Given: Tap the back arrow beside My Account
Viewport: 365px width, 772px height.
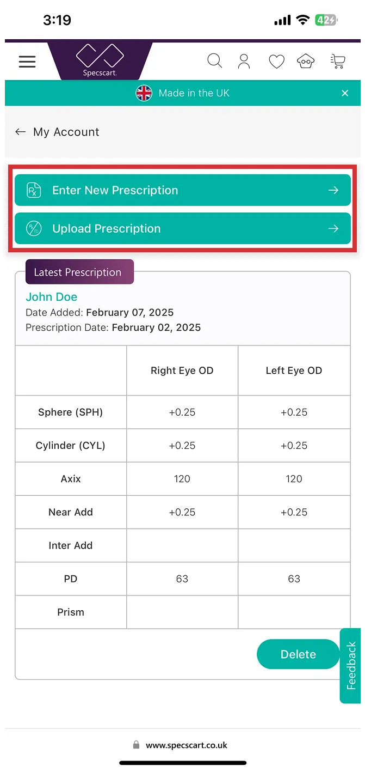Looking at the screenshot, I should pos(20,131).
